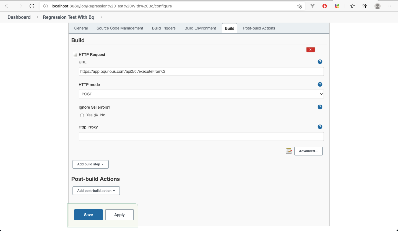The width and height of the screenshot is (398, 231).
Task: Reload the page with the refresh icon
Action: [x=32, y=6]
